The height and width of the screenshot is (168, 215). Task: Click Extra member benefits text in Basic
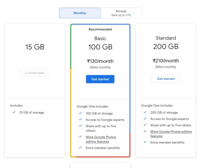pyautogui.click(x=103, y=148)
